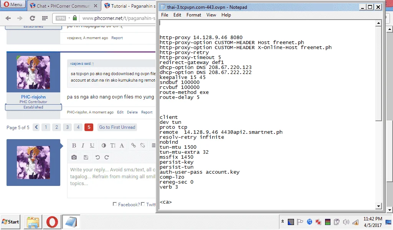Screen dimensions: 393x230
Task: Click in the reply text area
Action: [112, 181]
